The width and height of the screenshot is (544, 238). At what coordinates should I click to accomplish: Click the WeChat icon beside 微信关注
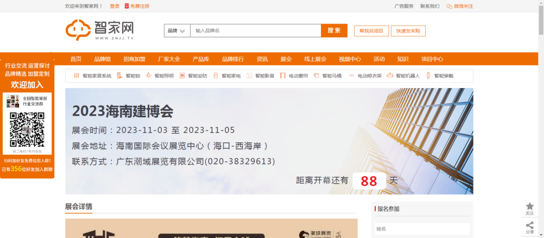(x=449, y=6)
